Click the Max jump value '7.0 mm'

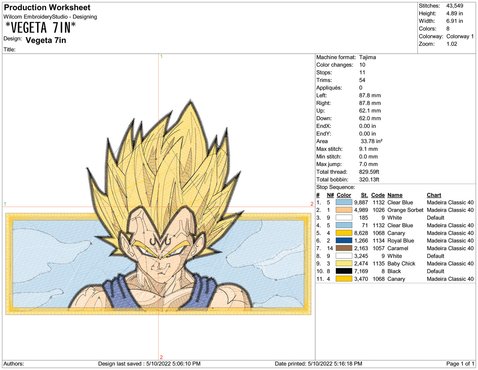(368, 164)
